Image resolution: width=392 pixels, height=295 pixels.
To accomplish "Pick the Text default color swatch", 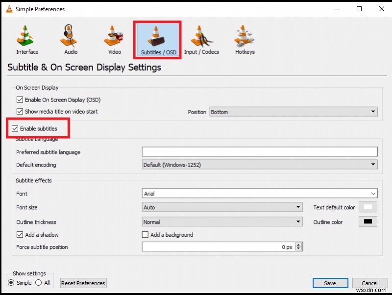I will point(368,207).
